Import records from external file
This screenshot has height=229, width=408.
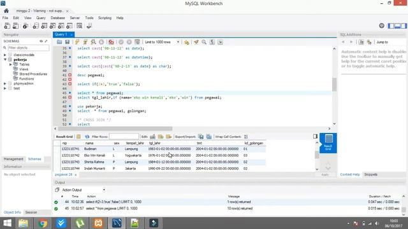(208, 137)
